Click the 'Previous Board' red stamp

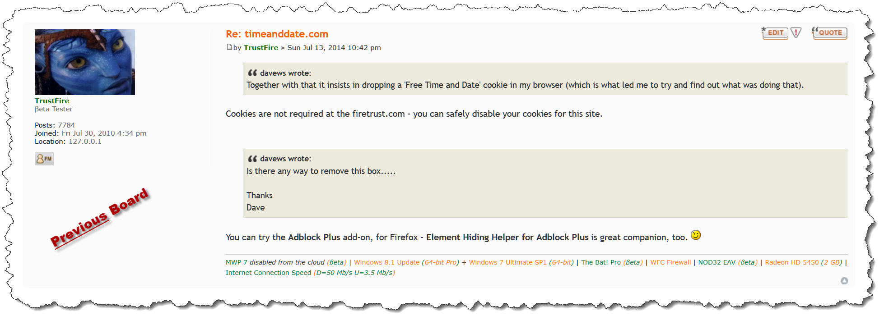pyautogui.click(x=99, y=217)
